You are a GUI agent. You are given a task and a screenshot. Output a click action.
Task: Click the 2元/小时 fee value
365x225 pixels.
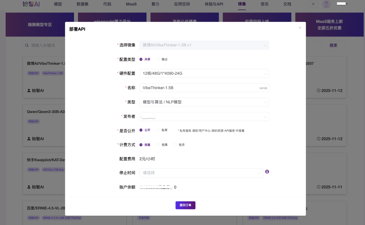(x=147, y=159)
